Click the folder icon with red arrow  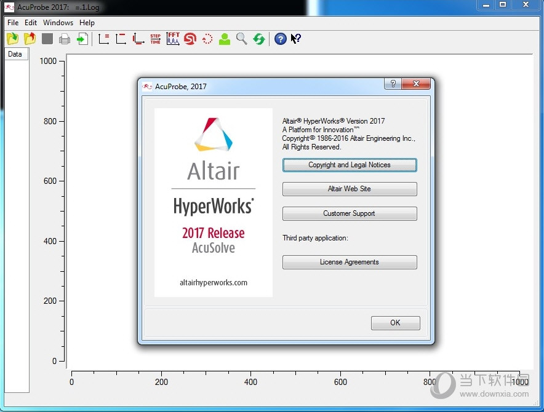[x=30, y=39]
